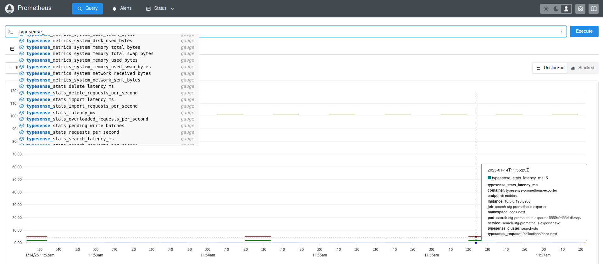Screen dimensions: 603x264
Task: Click the Execute button
Action: tap(584, 31)
